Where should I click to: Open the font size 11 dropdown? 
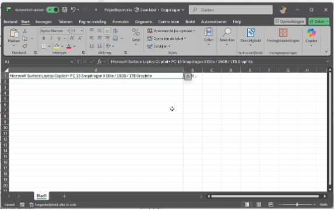tap(82, 31)
